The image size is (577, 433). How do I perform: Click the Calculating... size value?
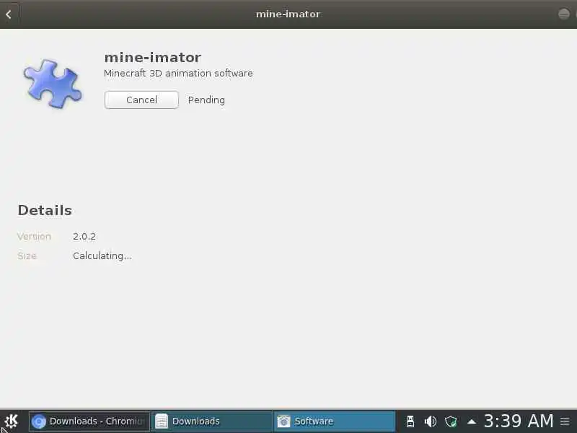pos(102,256)
